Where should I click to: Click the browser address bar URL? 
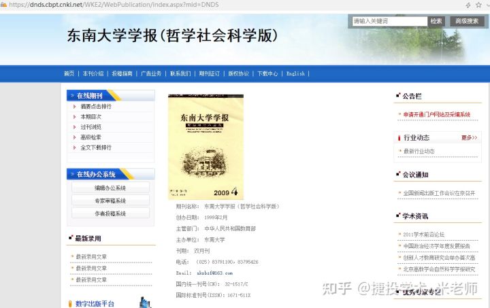(114, 5)
